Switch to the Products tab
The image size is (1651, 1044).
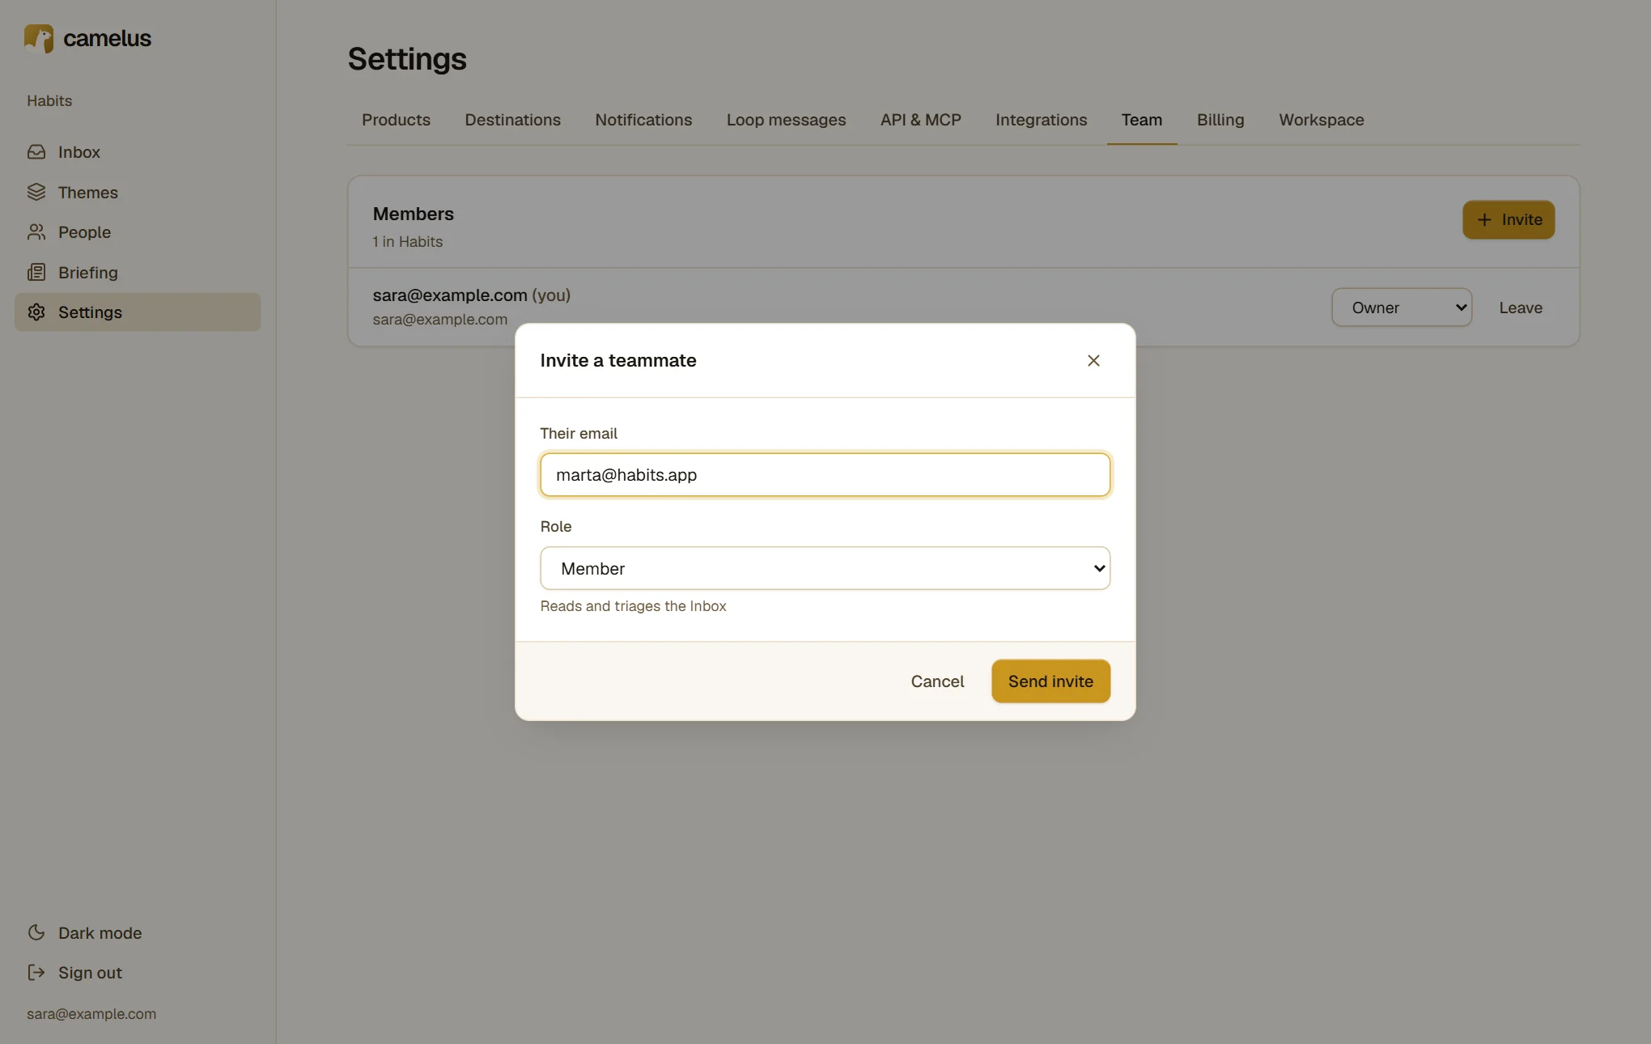(396, 120)
